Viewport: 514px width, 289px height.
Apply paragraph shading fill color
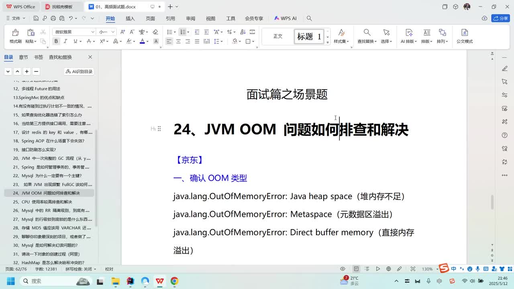pos(235,41)
